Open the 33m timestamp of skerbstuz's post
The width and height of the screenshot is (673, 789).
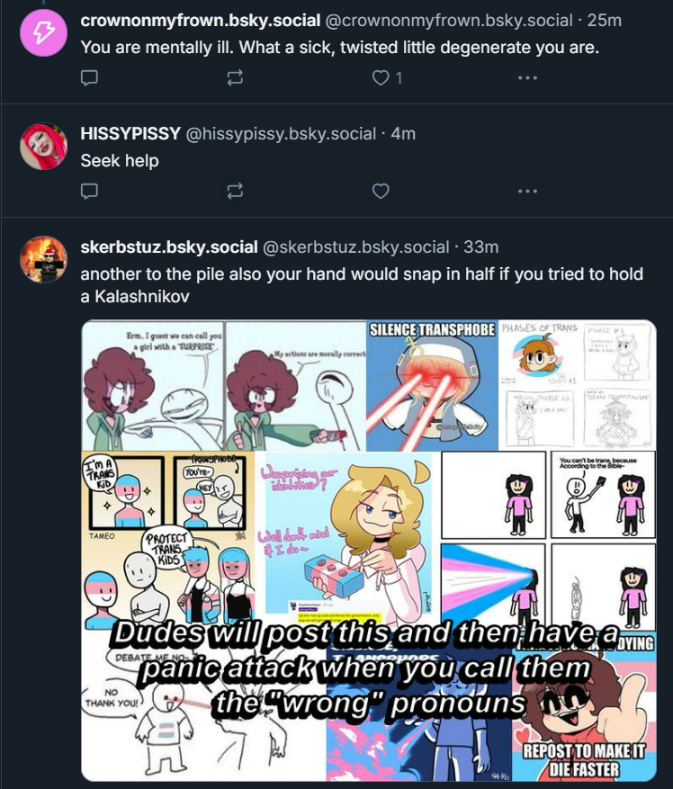coord(481,247)
